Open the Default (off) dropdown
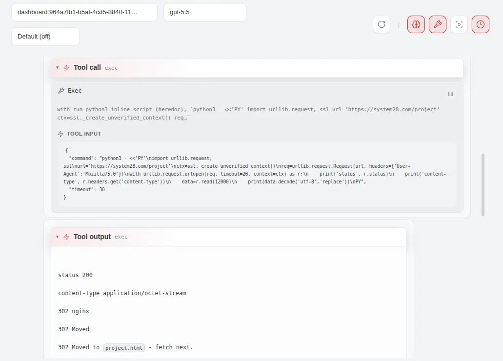 45,37
